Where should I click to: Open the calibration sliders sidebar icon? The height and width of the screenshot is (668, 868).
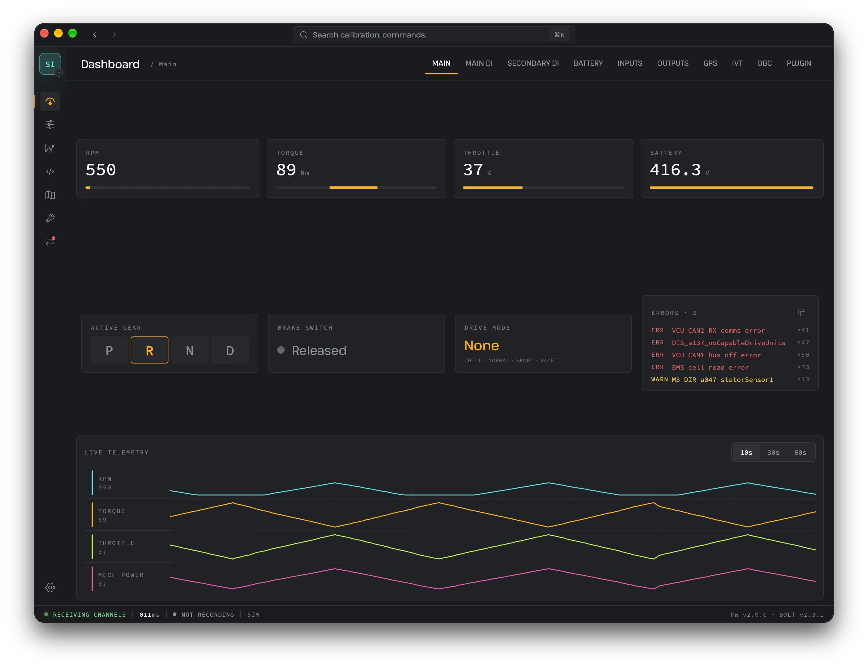pyautogui.click(x=50, y=125)
